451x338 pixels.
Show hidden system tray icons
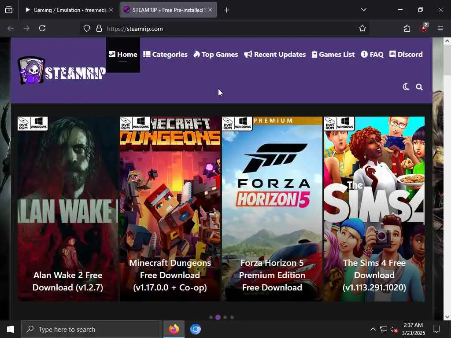pyautogui.click(x=373, y=329)
